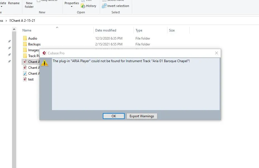Image resolution: width=259 pixels, height=168 pixels.
Task: Select the Chant A audio file with music note icon
Action: coord(25,74)
